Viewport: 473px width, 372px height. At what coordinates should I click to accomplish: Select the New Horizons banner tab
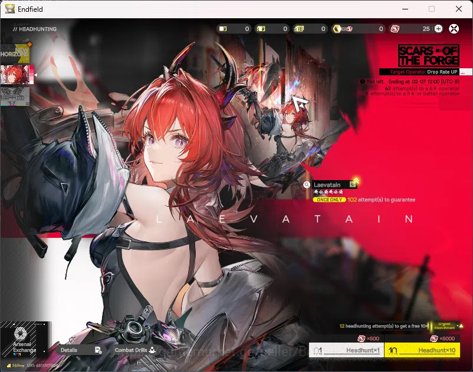point(15,54)
